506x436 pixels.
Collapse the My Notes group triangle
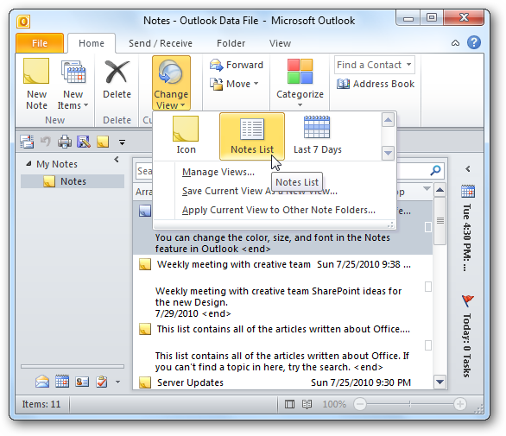pos(28,164)
